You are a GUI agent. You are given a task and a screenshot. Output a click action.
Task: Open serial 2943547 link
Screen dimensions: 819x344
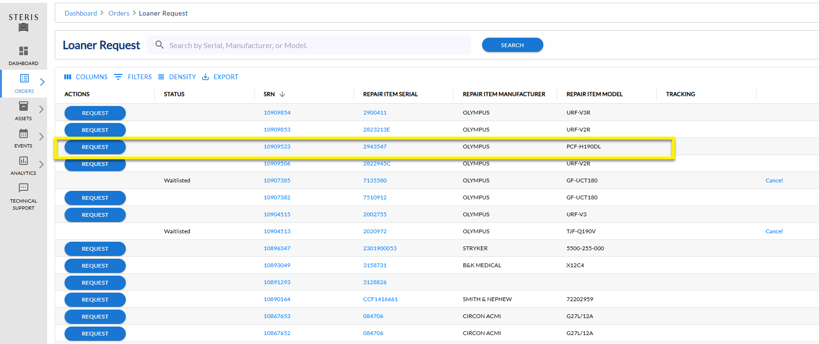pyautogui.click(x=375, y=147)
